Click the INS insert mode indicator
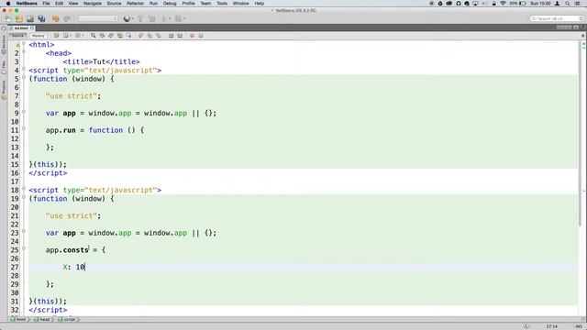The width and height of the screenshot is (587, 330). 579,326
